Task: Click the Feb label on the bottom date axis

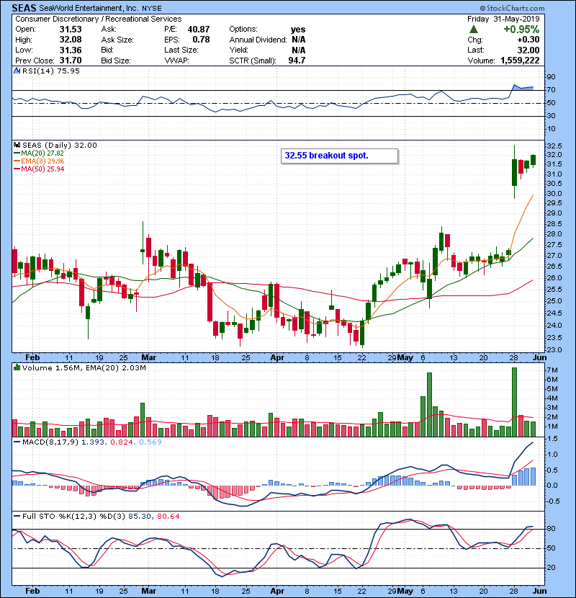Action: pos(32,591)
